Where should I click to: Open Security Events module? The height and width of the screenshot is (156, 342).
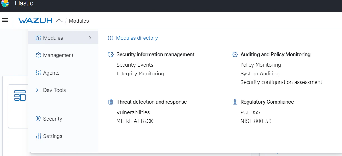[135, 65]
